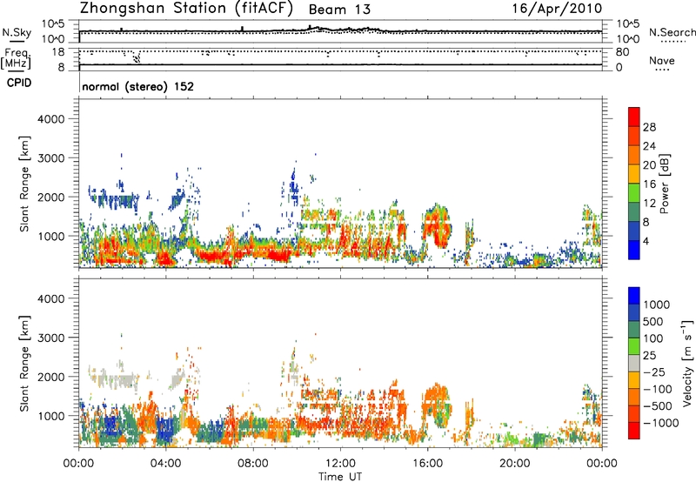Screen dimensions: 696x482
Task: Click the "100" value on velocity color bar
Action: (x=653, y=338)
